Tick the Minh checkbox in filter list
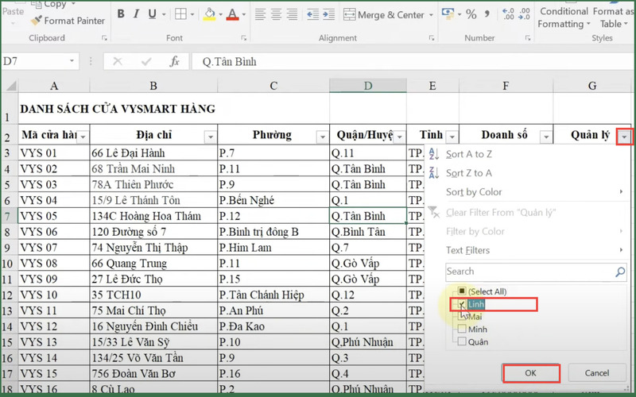The width and height of the screenshot is (636, 397). click(462, 330)
